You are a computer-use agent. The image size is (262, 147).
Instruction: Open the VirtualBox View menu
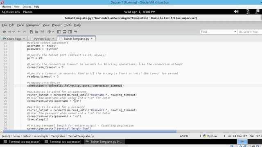(x=17, y=7)
